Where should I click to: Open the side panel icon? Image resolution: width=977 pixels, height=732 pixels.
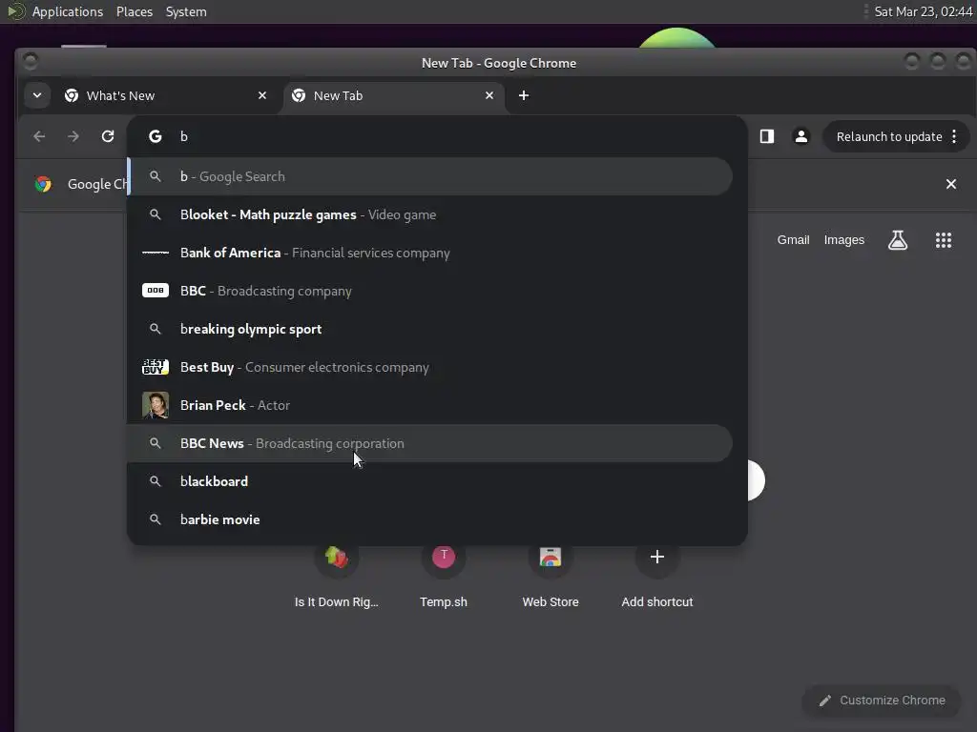pos(767,136)
